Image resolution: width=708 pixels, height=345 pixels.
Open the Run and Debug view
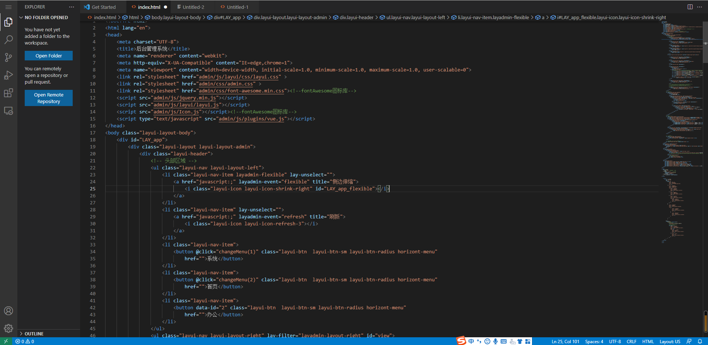coord(8,75)
